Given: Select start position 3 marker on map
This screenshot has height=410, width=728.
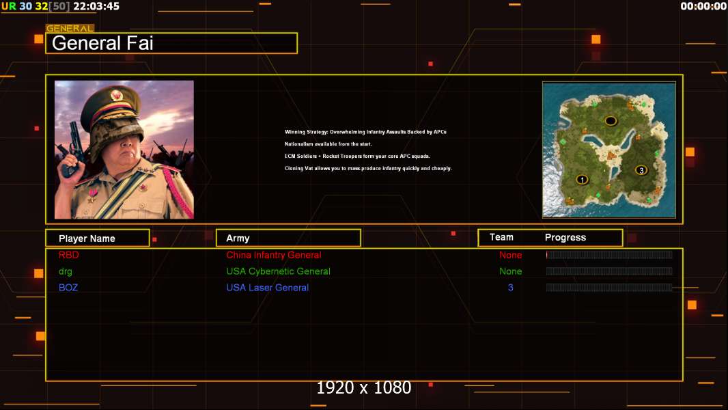Looking at the screenshot, I should click(x=641, y=170).
